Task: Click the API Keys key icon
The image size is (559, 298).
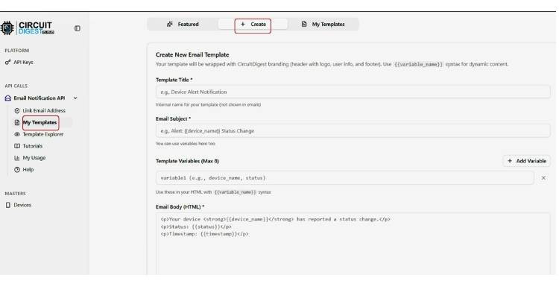Action: 8,62
